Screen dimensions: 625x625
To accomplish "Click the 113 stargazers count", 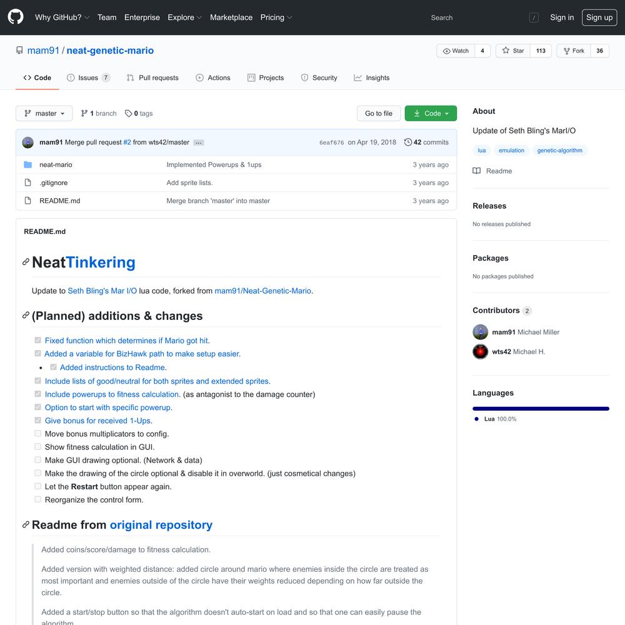I will tap(541, 51).
